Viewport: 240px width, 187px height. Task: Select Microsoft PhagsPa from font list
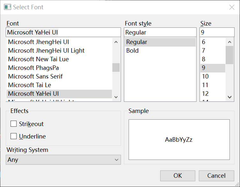[34, 68]
